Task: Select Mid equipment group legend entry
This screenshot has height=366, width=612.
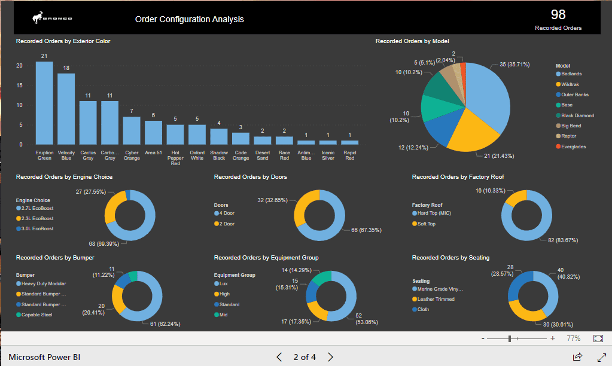Action: click(x=221, y=315)
